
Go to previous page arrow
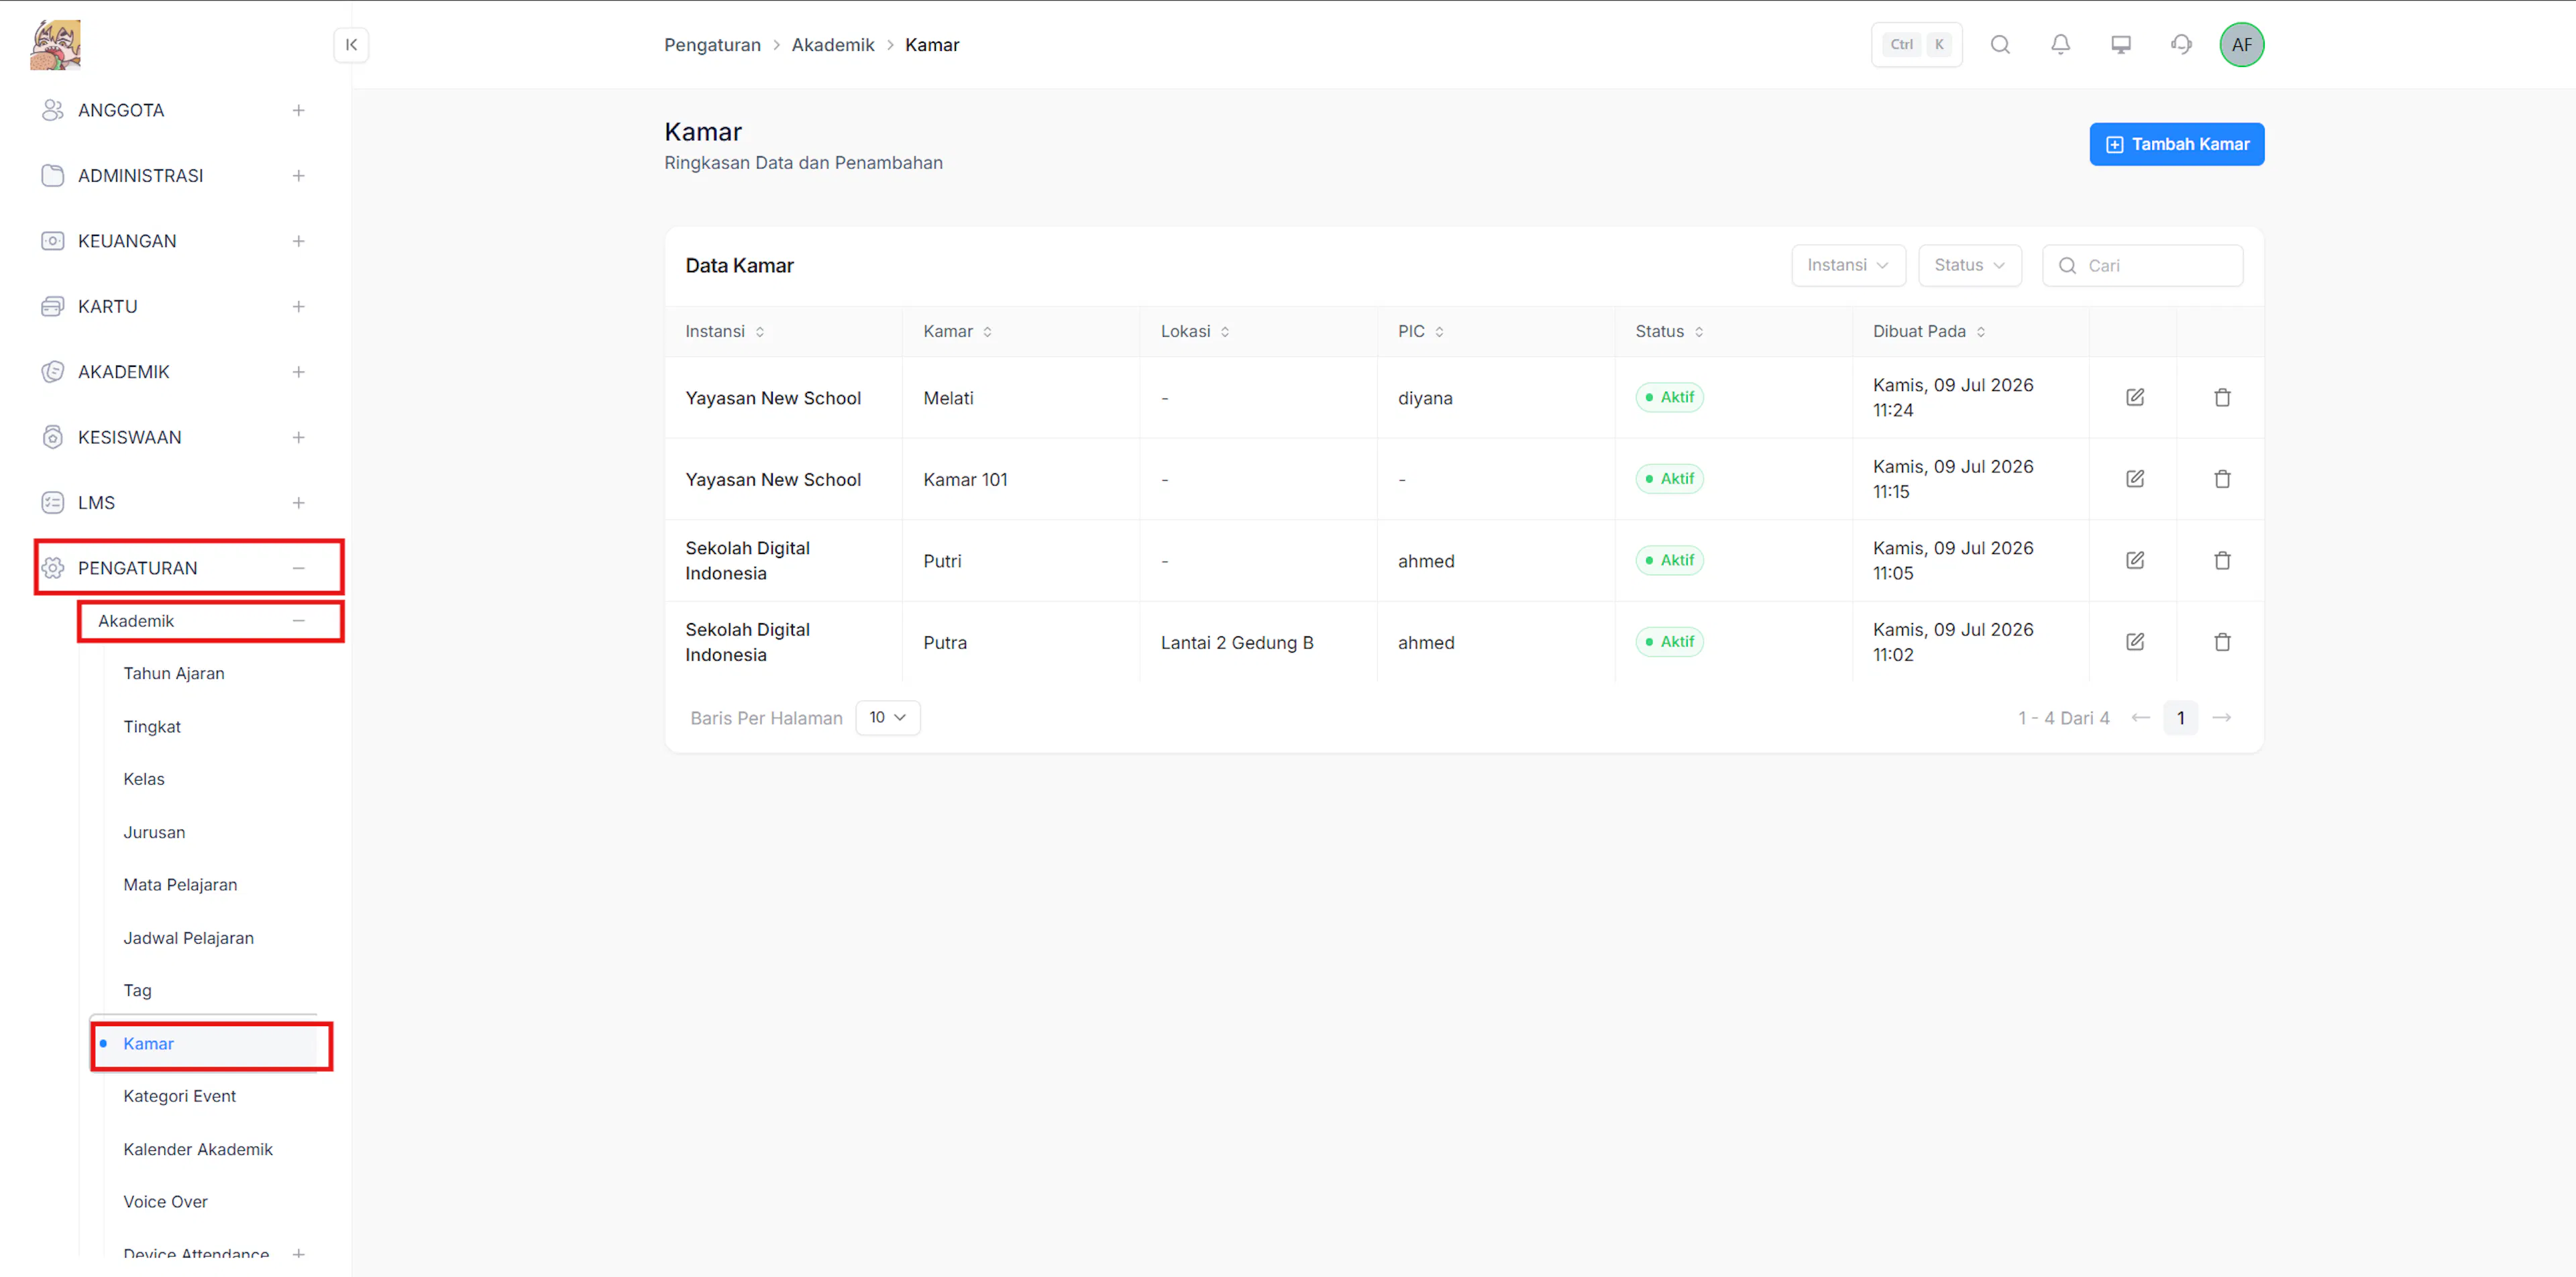click(x=2140, y=718)
